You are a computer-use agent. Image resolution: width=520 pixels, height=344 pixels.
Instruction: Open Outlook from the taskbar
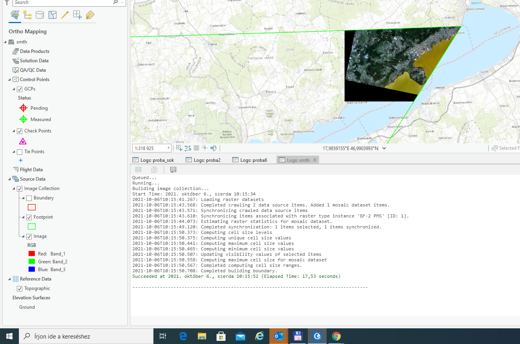[x=279, y=336]
